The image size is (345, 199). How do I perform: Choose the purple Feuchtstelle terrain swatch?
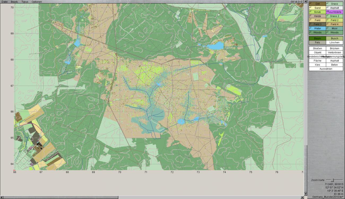[x=334, y=12]
